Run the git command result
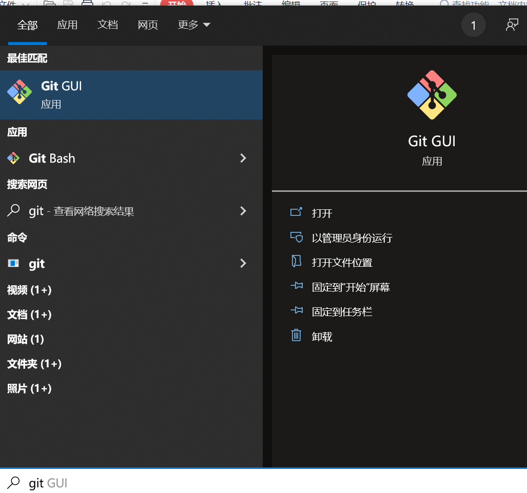 click(x=131, y=264)
